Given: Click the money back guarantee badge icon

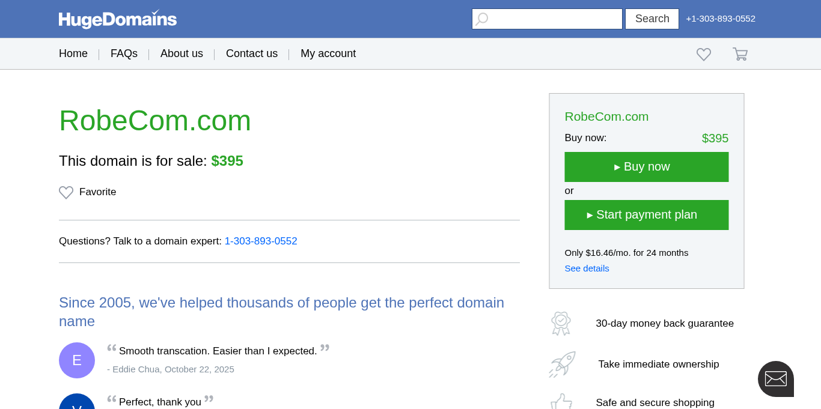Looking at the screenshot, I should click(x=561, y=323).
